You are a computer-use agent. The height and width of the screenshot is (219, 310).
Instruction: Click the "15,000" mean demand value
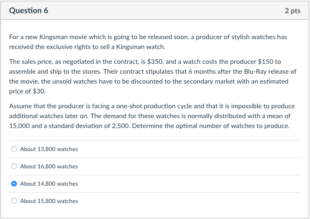click(19, 126)
